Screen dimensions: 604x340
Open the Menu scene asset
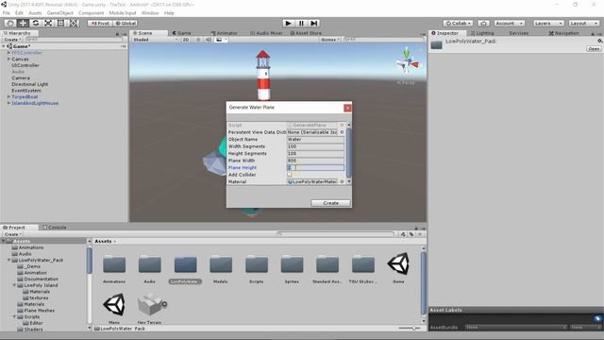114,305
